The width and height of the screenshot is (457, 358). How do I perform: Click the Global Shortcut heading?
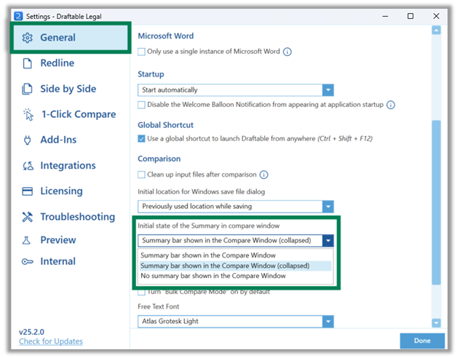pos(165,125)
